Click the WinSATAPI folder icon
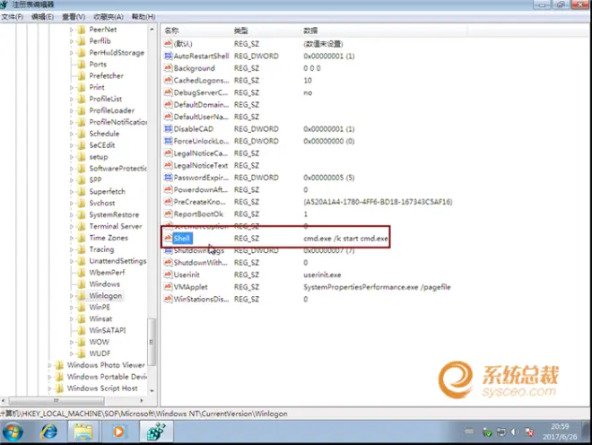592x445 pixels. 81,330
